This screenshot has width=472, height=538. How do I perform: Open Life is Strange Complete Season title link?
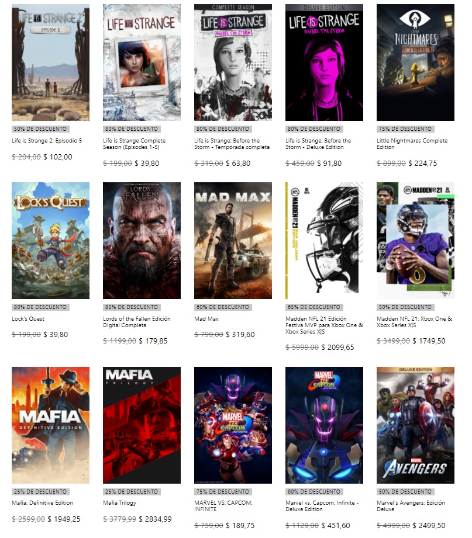coord(135,144)
